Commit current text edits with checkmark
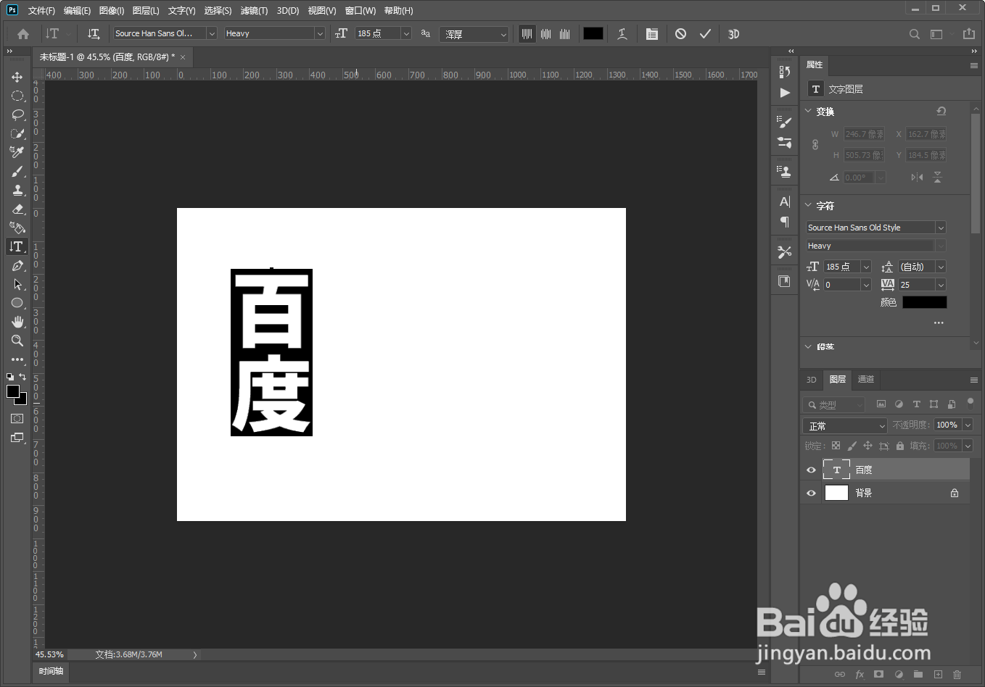Image resolution: width=985 pixels, height=687 pixels. [705, 34]
